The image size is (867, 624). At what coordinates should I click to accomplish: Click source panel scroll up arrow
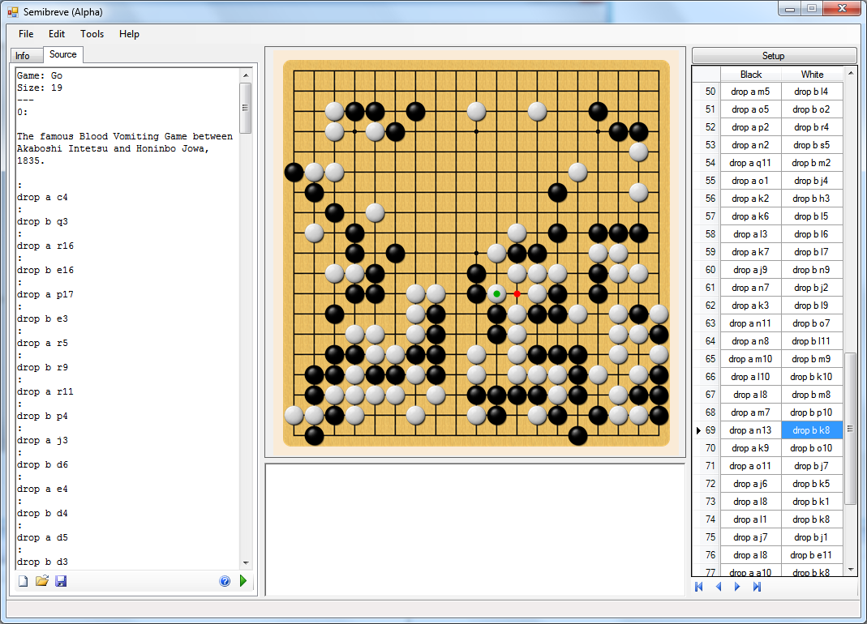[x=246, y=75]
